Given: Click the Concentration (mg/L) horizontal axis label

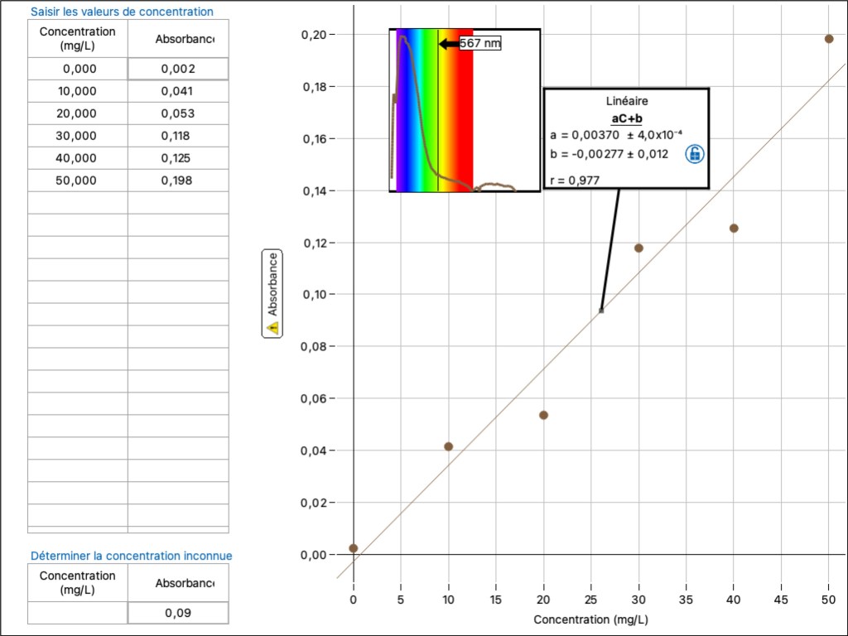Looking at the screenshot, I should click(590, 619).
